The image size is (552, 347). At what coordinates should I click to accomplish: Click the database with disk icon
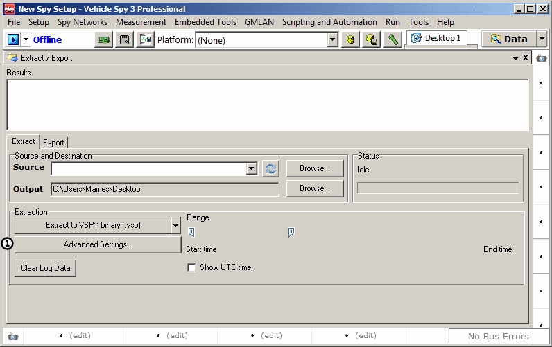[x=372, y=40]
